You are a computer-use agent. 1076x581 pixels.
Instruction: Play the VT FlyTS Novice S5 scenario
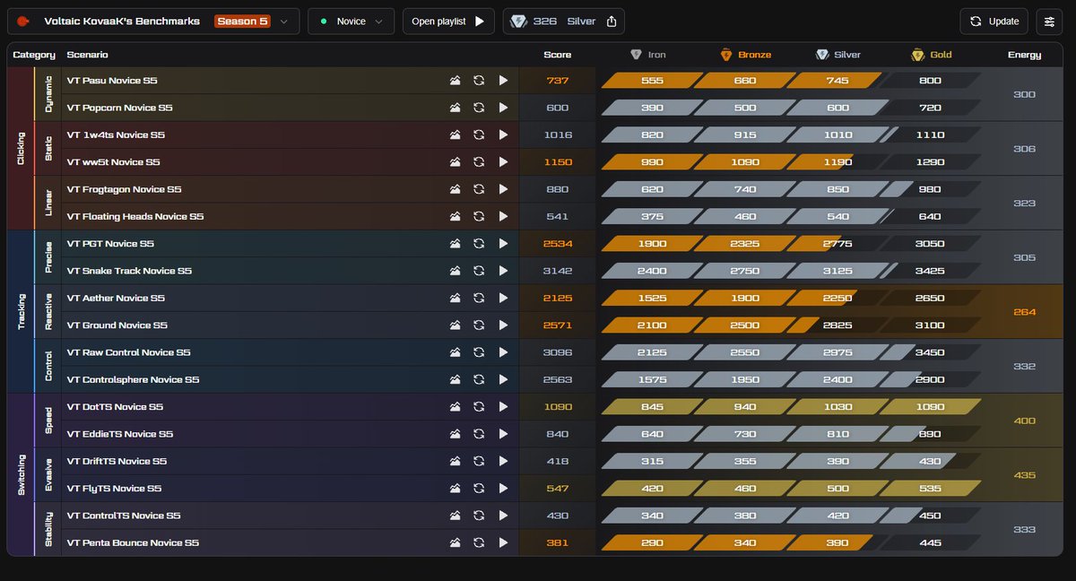pyautogui.click(x=503, y=489)
